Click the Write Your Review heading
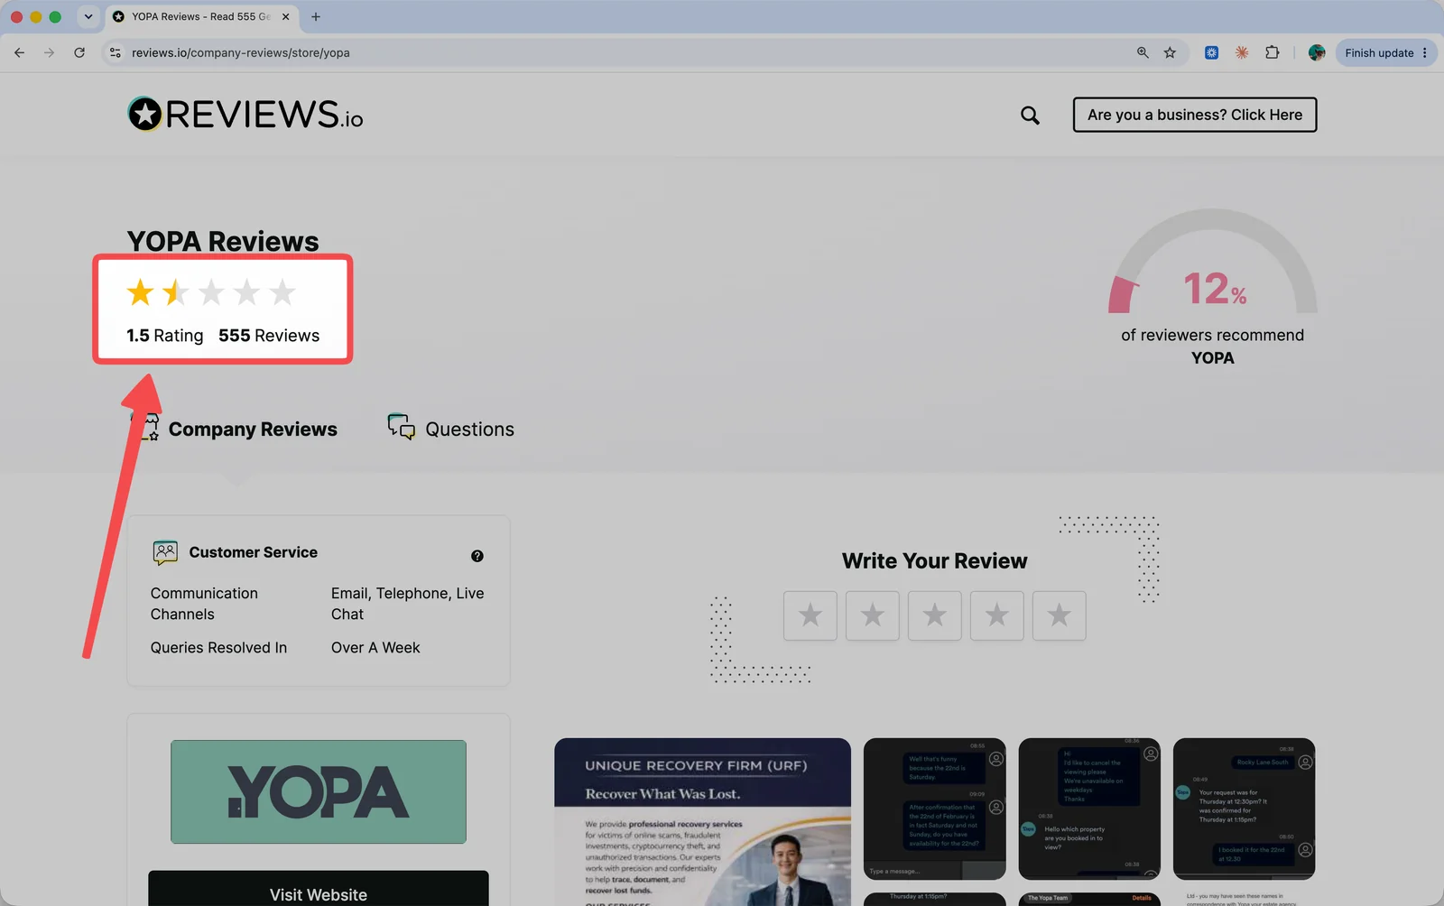The height and width of the screenshot is (906, 1444). coord(935,561)
